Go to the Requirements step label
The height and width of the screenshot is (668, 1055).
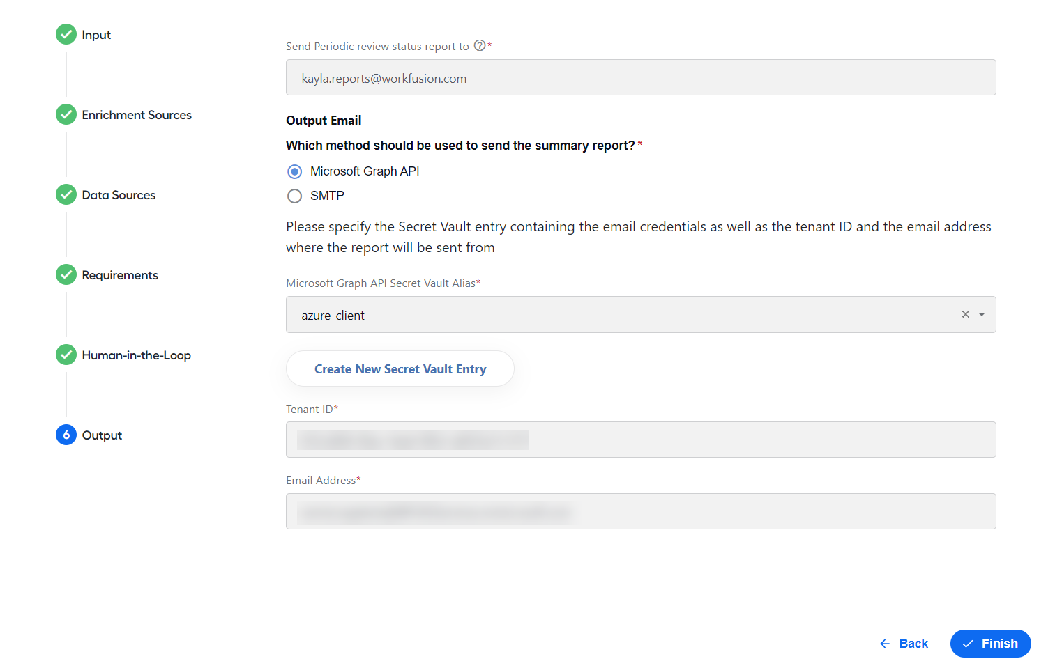120,275
